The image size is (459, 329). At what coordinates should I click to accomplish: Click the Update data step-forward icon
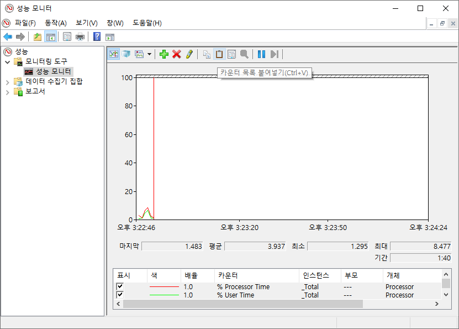tap(275, 54)
